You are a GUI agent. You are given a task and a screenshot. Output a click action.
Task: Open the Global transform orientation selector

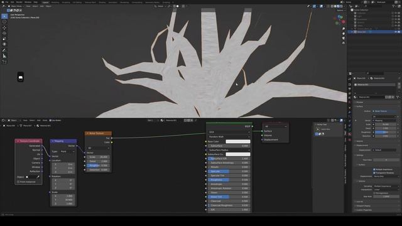pos(160,6)
